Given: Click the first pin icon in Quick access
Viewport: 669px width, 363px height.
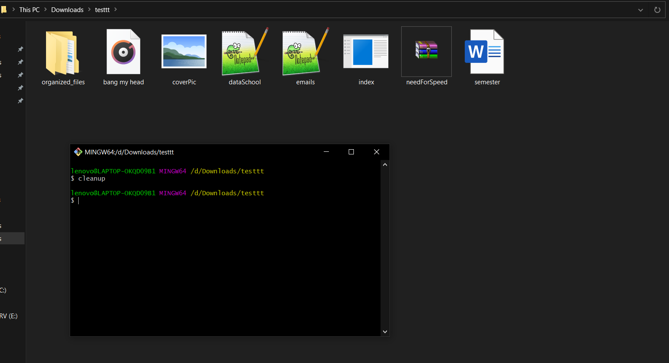Looking at the screenshot, I should [20, 49].
